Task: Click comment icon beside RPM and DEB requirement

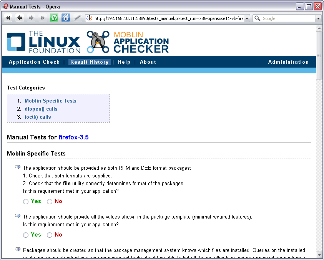Action: tap(18, 167)
